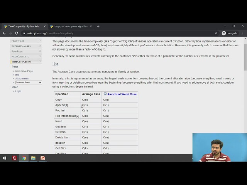Viewport: 247px width, 185px height.
Task: Open Chrome's three-dot menu
Action: point(243,33)
